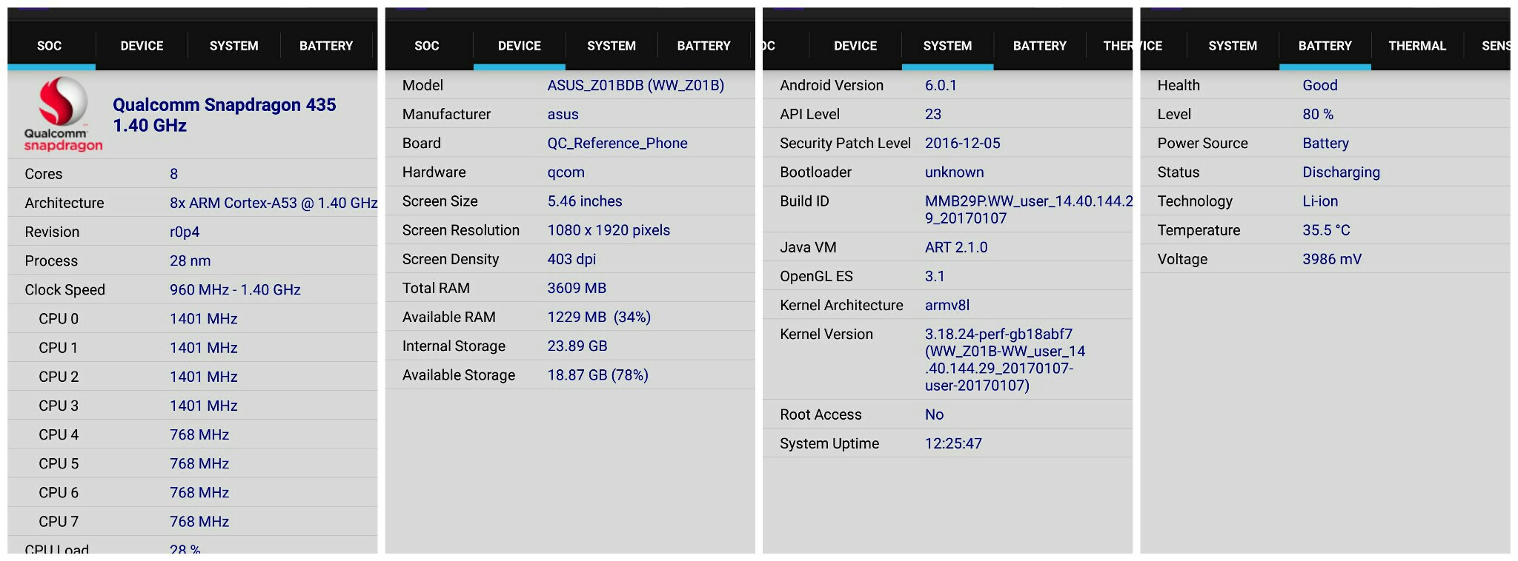Switch to SOC tab on the Model info screen
Image resolution: width=1518 pixels, height=561 pixels.
tap(427, 46)
